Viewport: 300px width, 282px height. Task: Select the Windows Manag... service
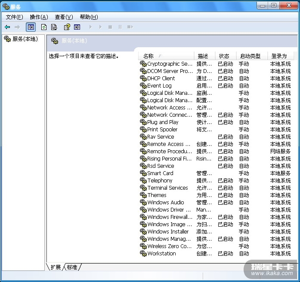pyautogui.click(x=169, y=239)
